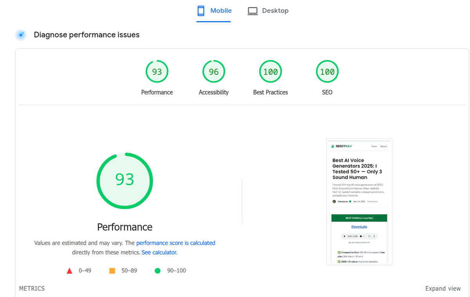
Task: Click the blue pulsing diagnose icon
Action: pos(20,35)
